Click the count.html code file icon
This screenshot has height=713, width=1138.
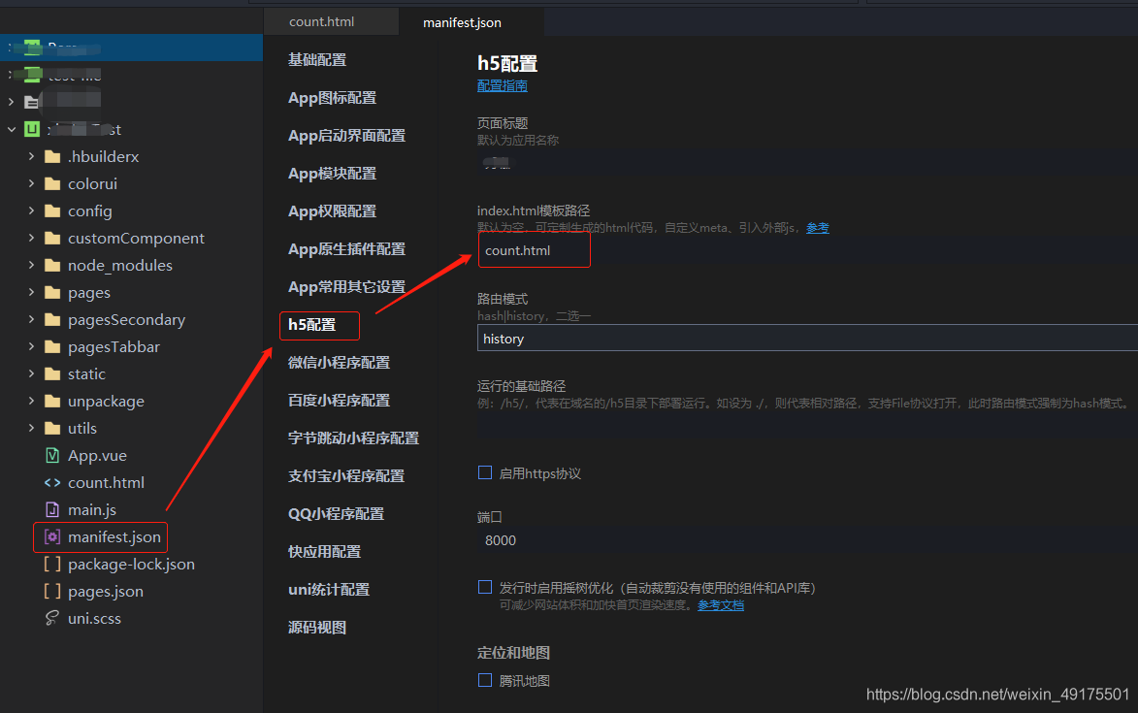52,482
